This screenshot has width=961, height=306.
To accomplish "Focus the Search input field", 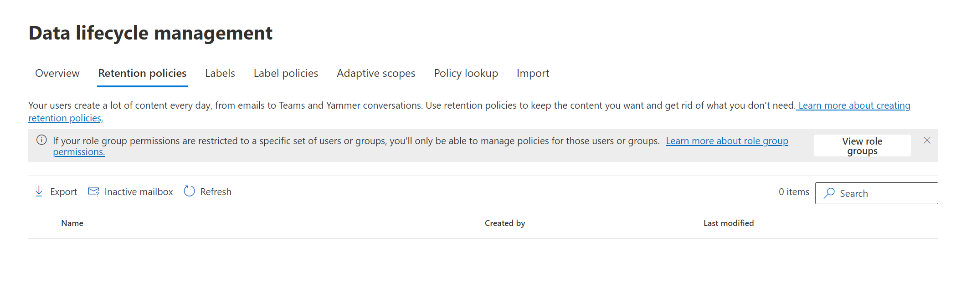I will tap(884, 193).
